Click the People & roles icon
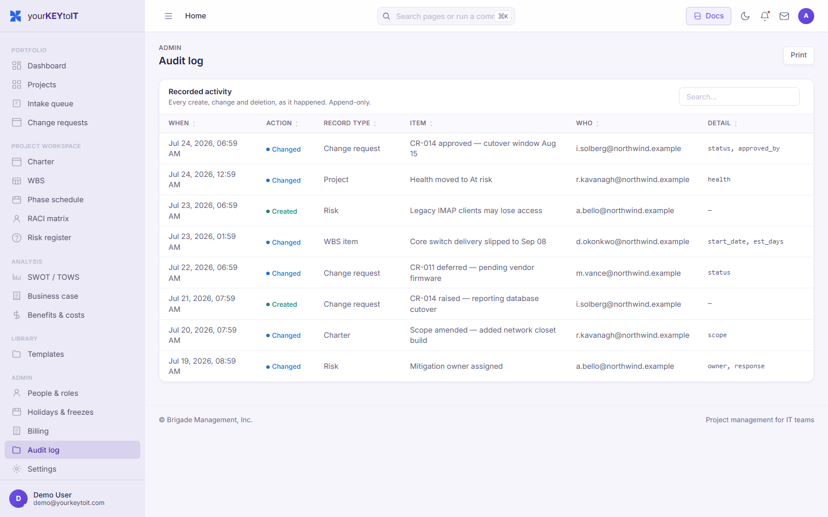The height and width of the screenshot is (517, 828). click(x=17, y=393)
